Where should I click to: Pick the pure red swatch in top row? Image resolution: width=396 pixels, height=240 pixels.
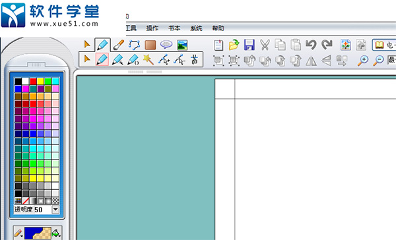pyautogui.click(x=33, y=81)
